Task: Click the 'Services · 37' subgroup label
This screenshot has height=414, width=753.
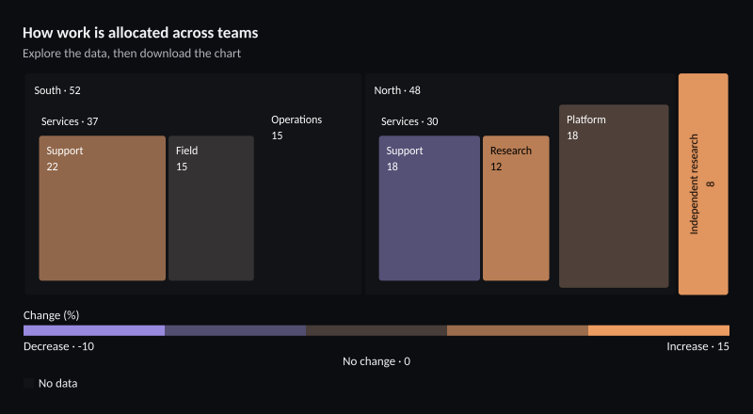Action: (x=70, y=121)
